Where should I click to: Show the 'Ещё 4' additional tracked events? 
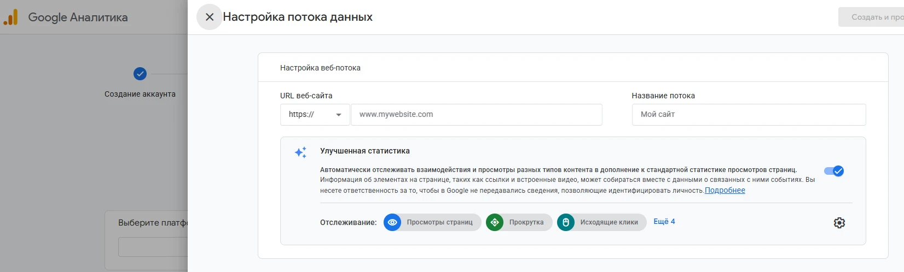tap(664, 221)
